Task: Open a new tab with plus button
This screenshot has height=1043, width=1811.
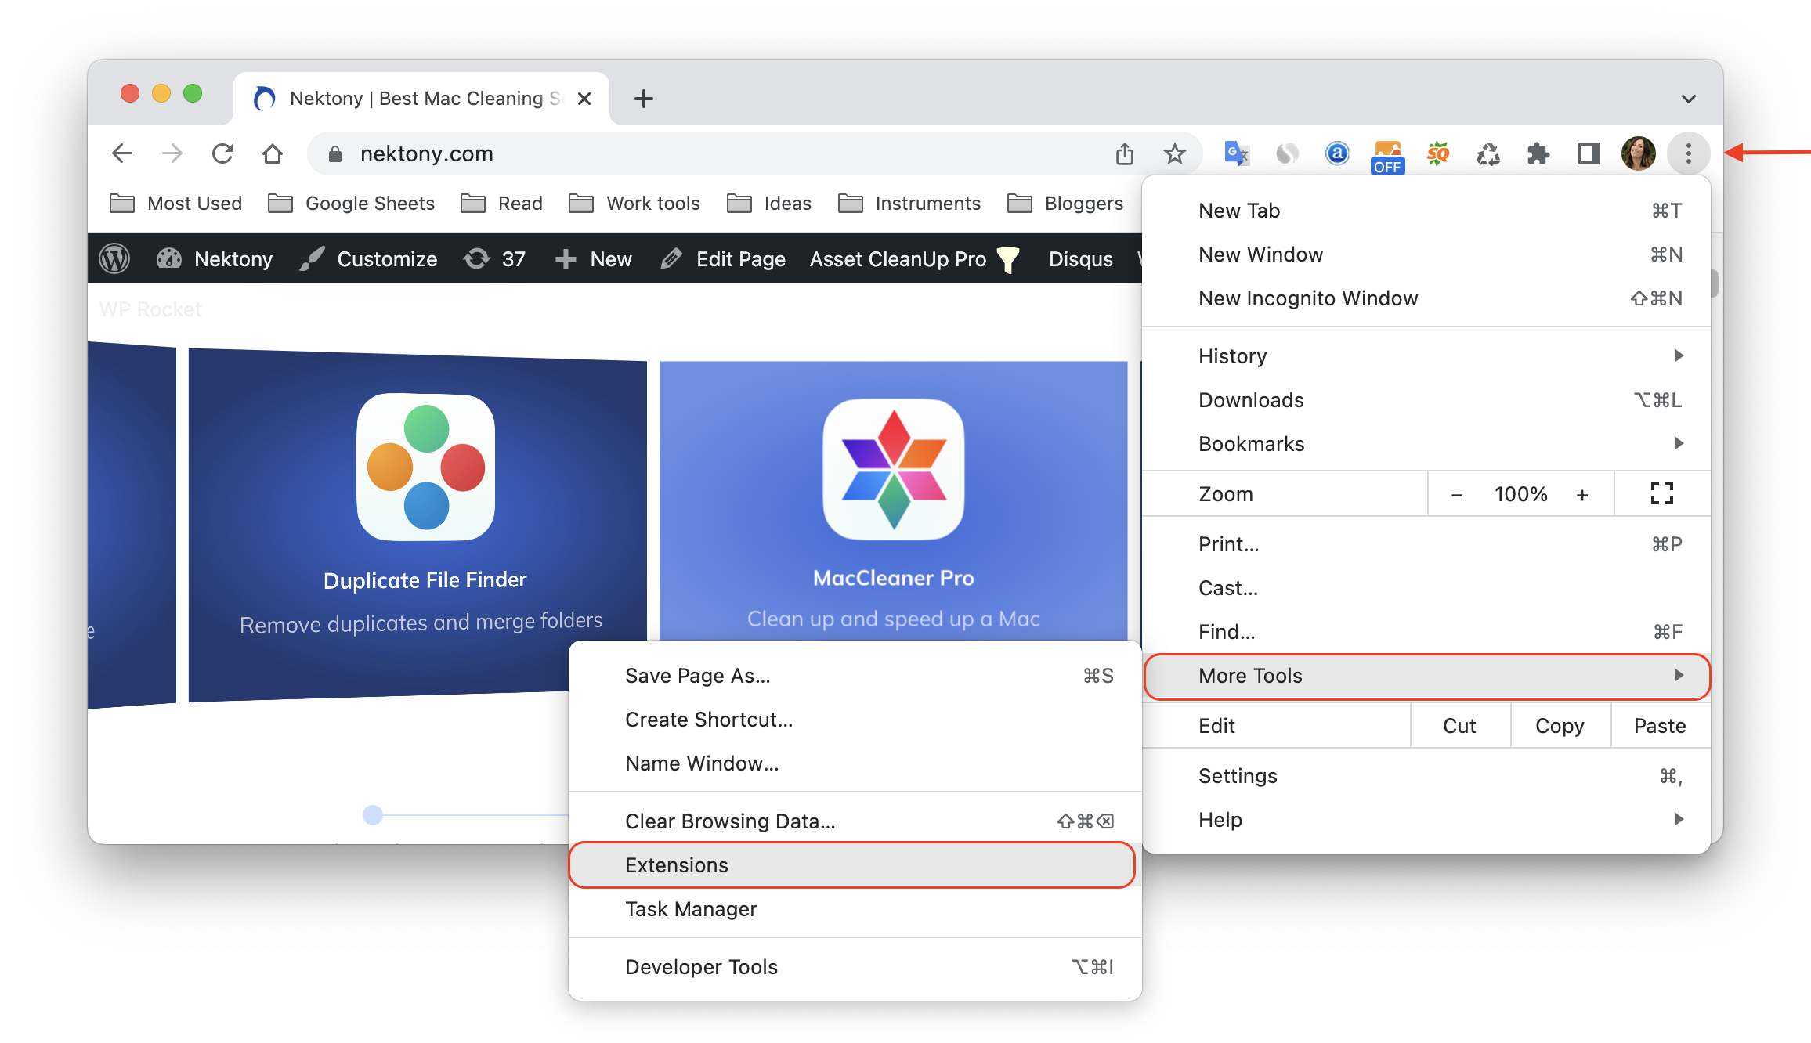Action: [x=644, y=99]
